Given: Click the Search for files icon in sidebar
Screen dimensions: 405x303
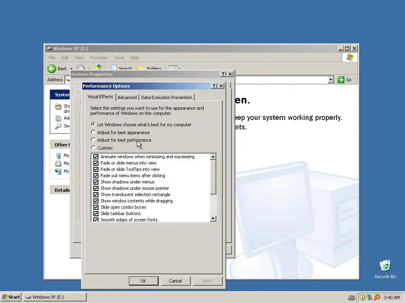Looking at the screenshot, I should 58,126.
